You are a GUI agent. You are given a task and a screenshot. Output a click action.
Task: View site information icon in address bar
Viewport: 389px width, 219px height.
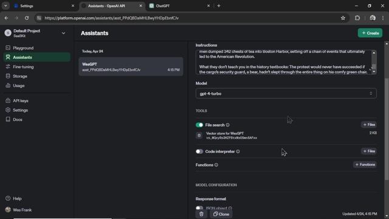pyautogui.click(x=39, y=18)
